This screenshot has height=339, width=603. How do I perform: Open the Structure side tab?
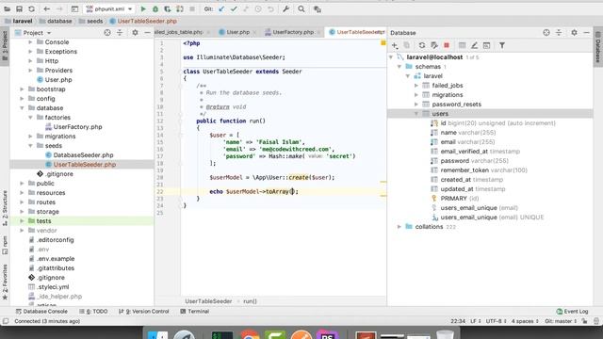5,207
